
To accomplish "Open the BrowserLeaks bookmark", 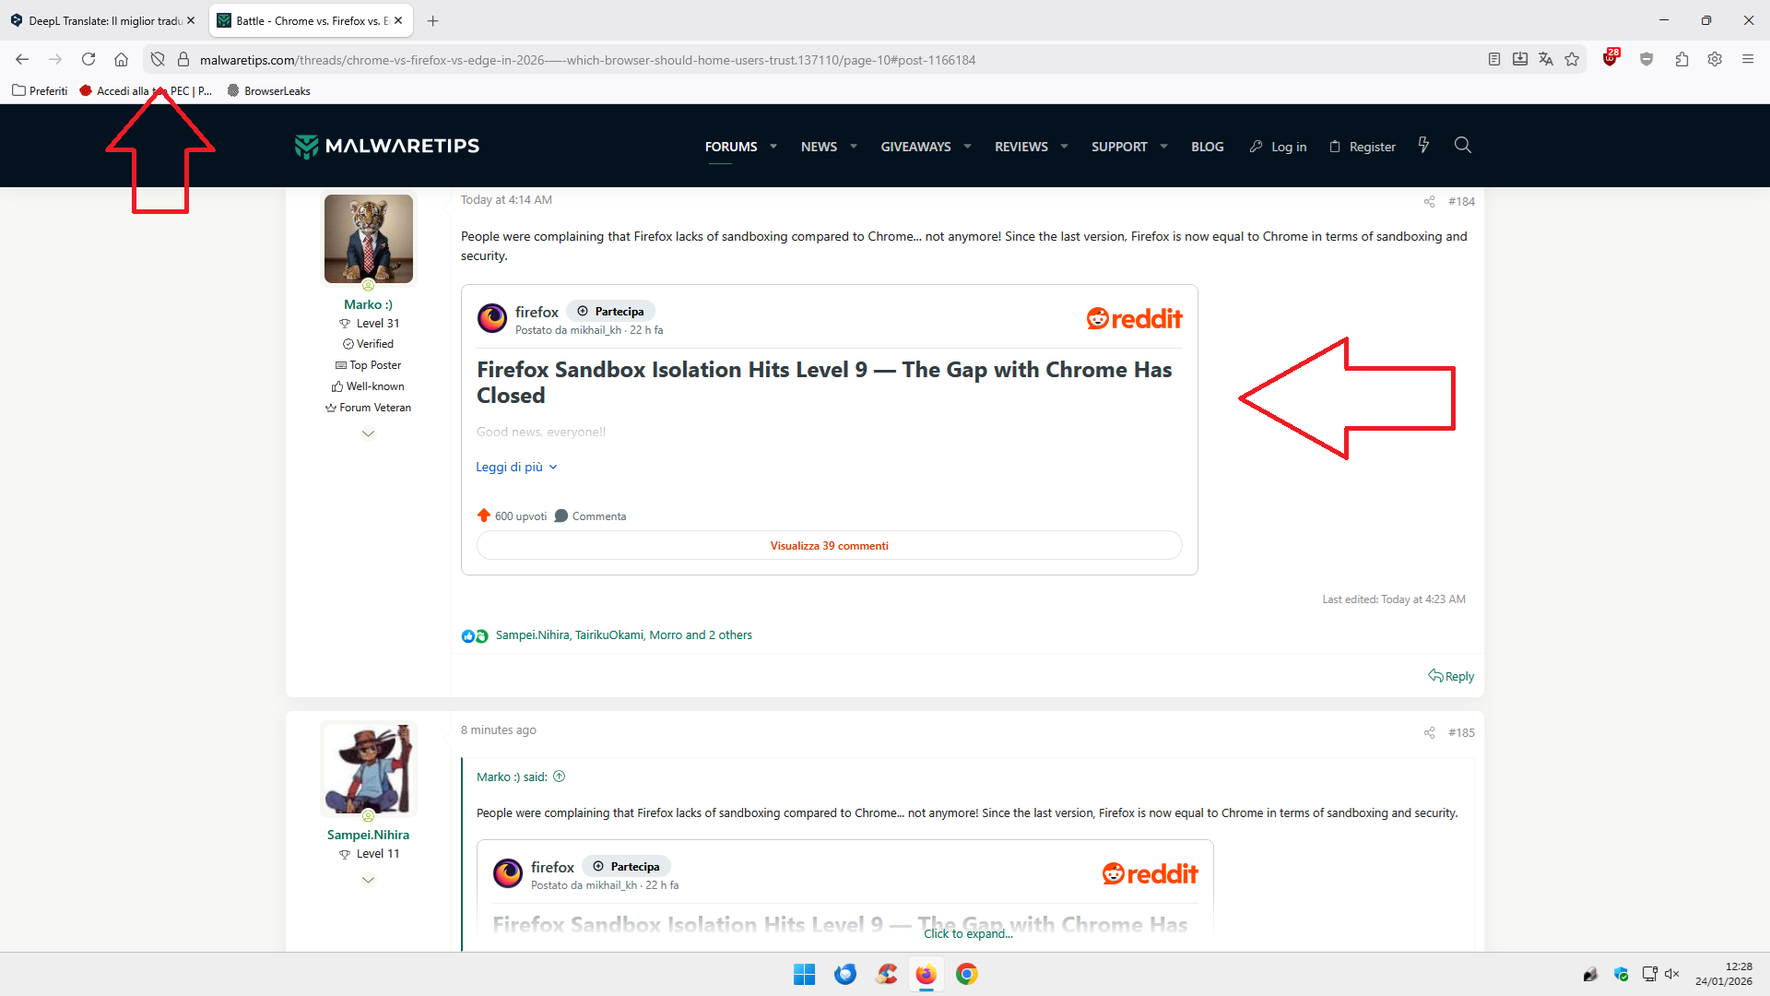I will 269,90.
